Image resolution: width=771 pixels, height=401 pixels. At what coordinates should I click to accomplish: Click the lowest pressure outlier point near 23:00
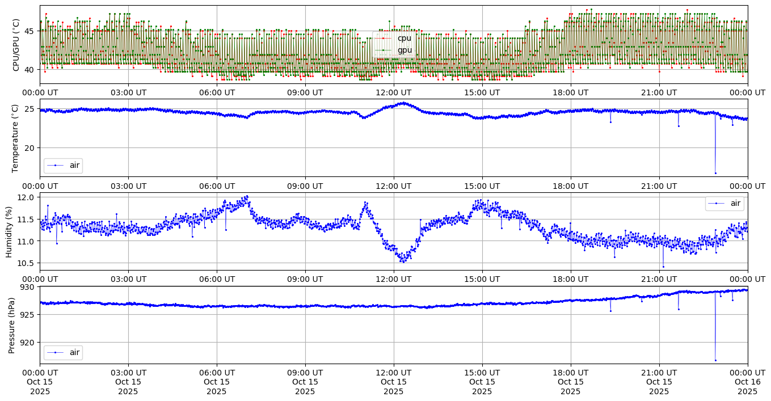click(715, 360)
